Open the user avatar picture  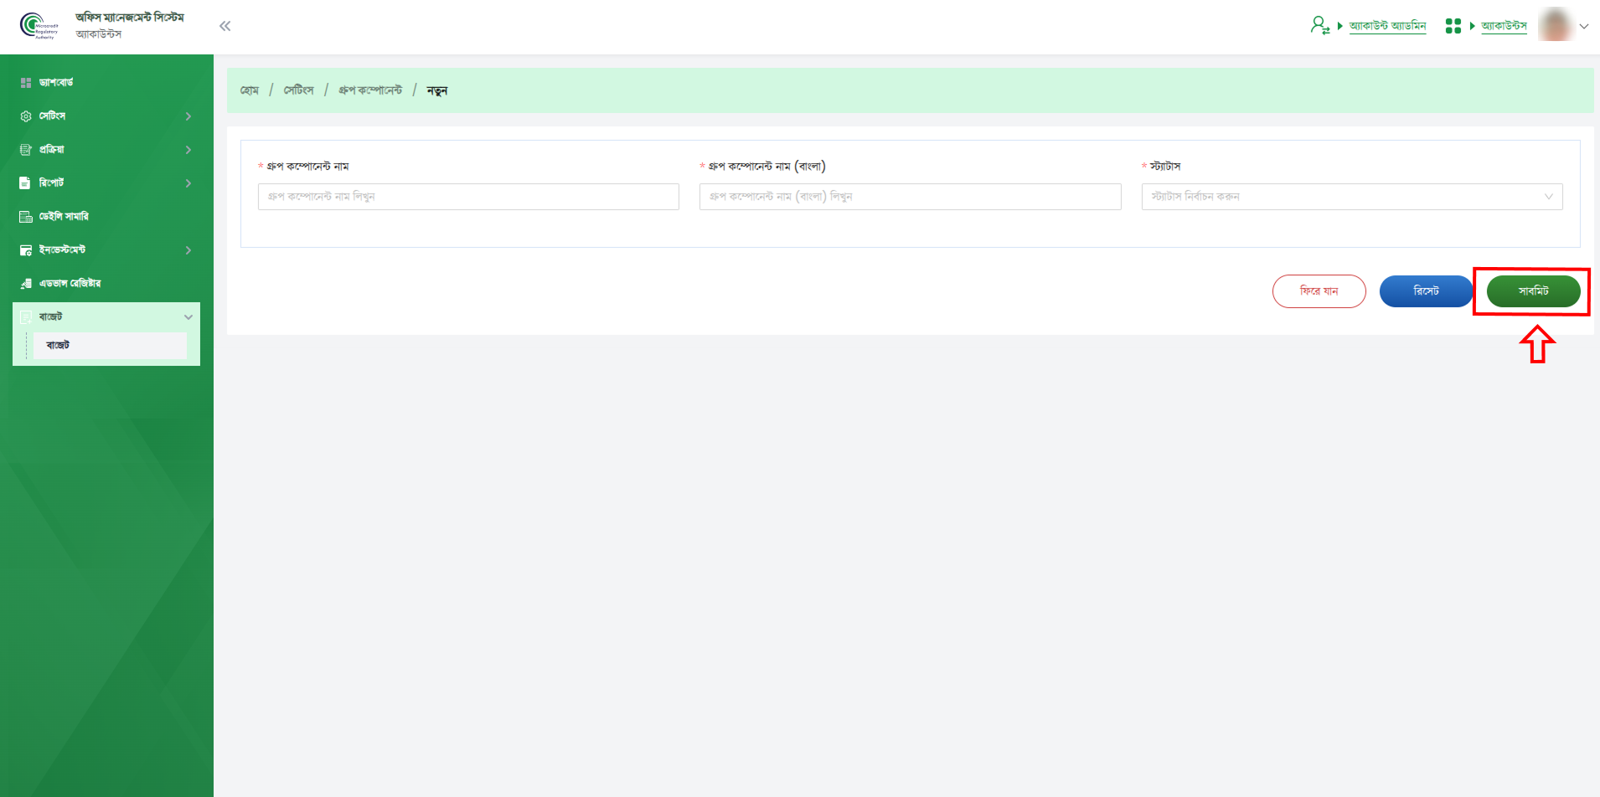point(1556,24)
